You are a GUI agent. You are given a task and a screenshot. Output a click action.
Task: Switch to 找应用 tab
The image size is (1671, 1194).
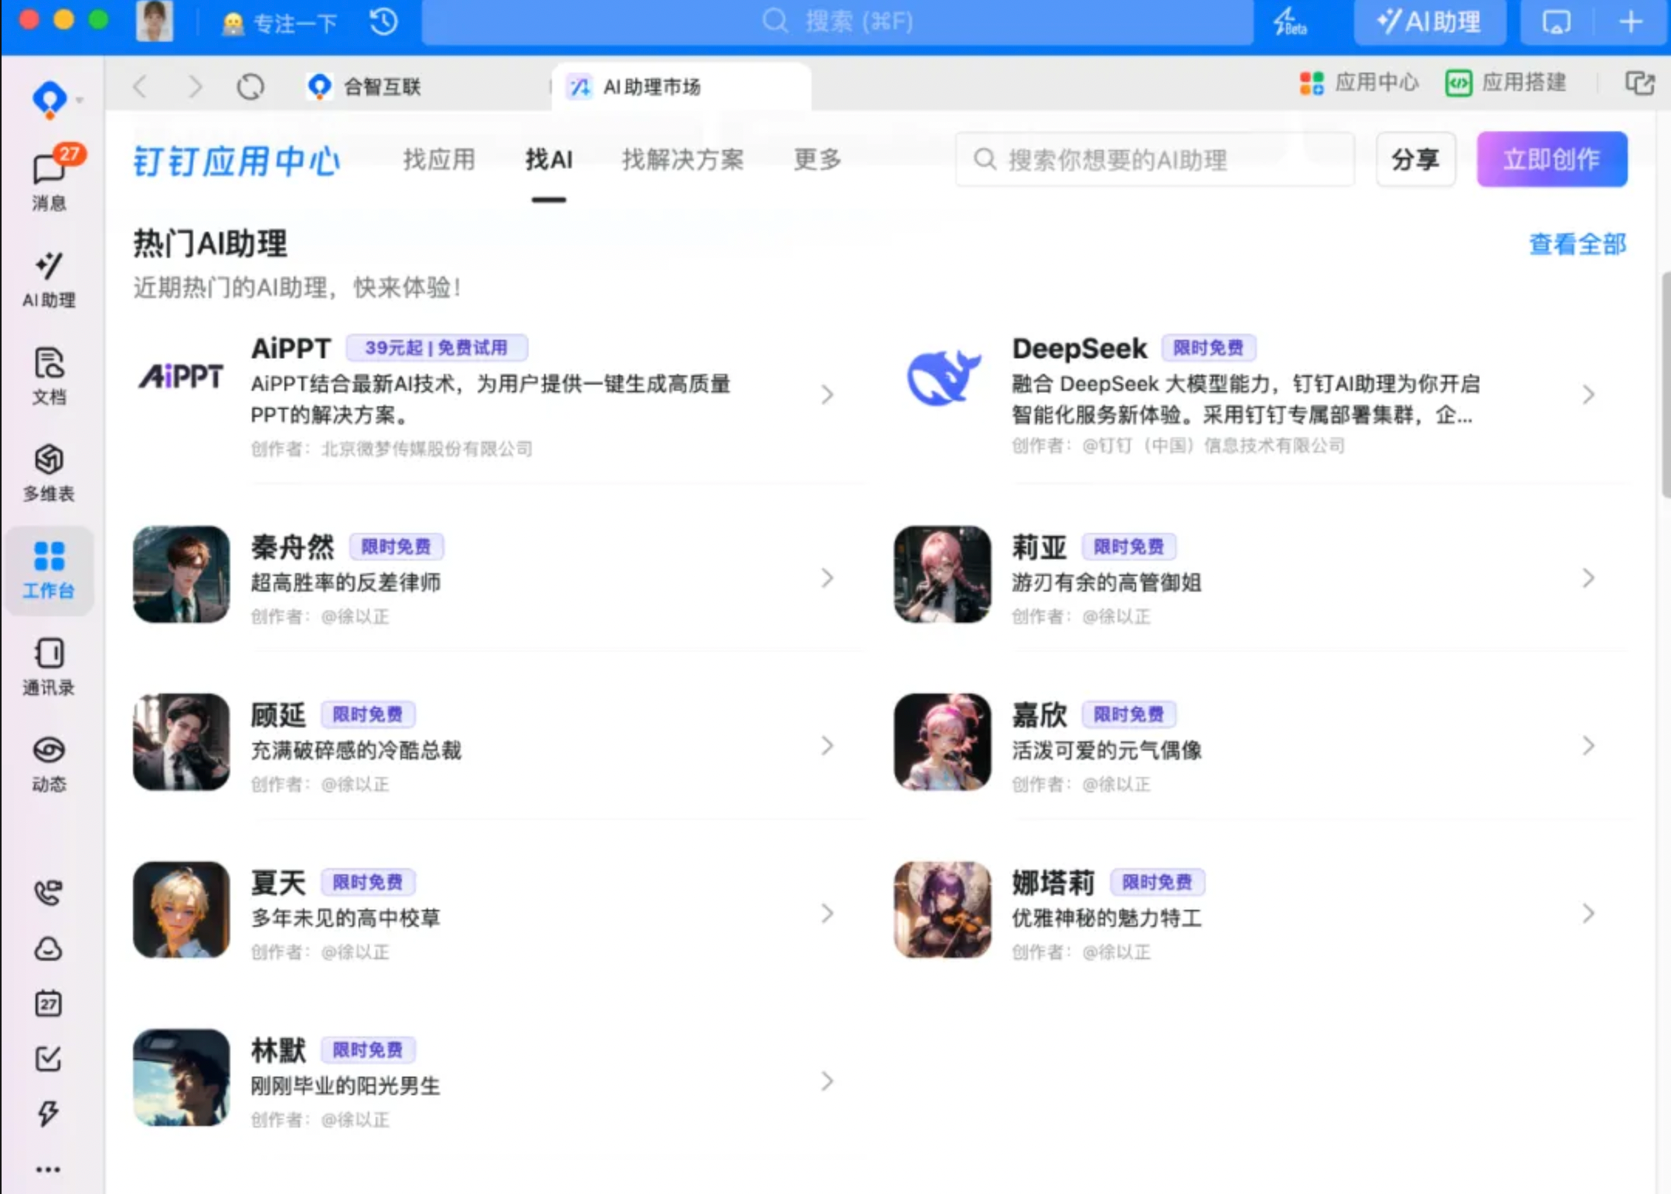[439, 160]
